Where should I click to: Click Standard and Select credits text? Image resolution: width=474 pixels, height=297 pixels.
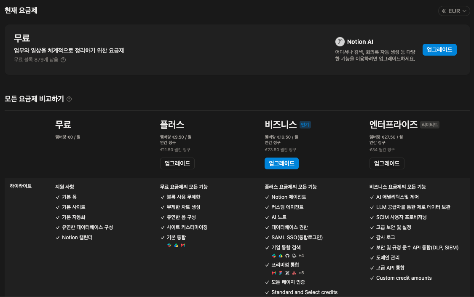[304, 292]
